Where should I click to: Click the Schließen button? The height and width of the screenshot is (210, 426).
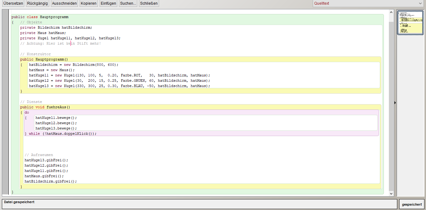(x=149, y=3)
